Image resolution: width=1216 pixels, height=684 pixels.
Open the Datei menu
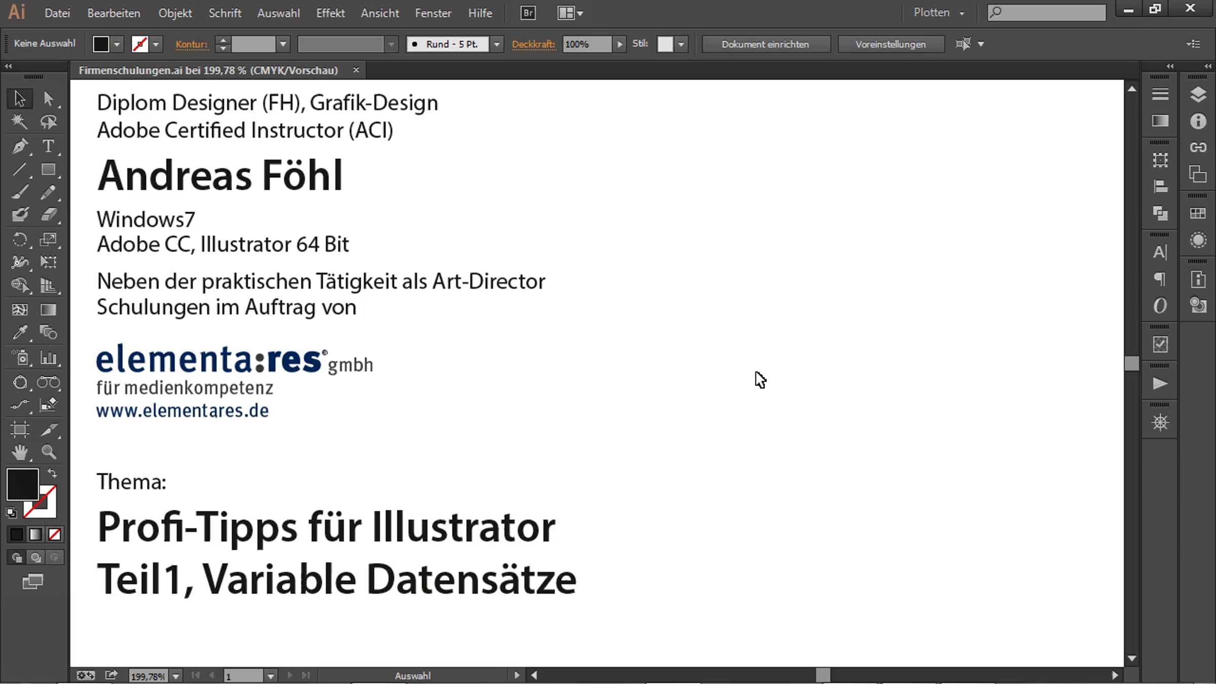point(57,13)
